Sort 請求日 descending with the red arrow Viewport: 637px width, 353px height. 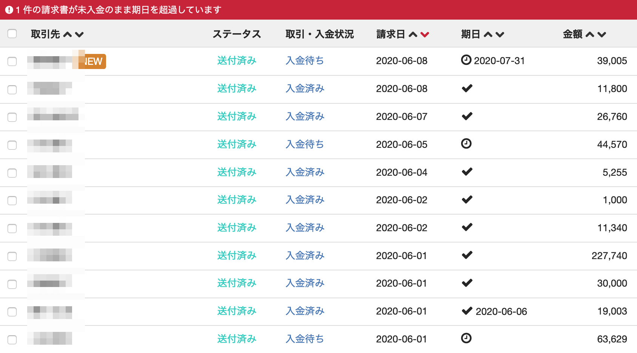coord(425,35)
